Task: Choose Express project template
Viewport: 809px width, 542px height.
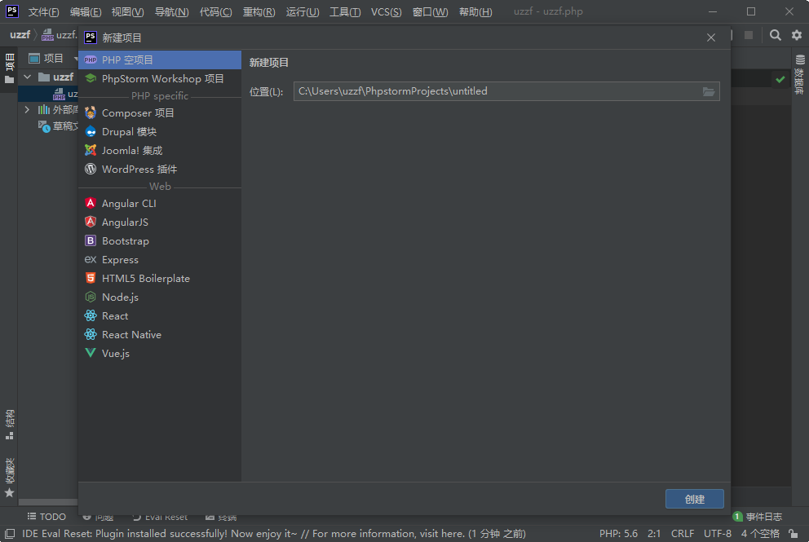Action: [x=159, y=259]
